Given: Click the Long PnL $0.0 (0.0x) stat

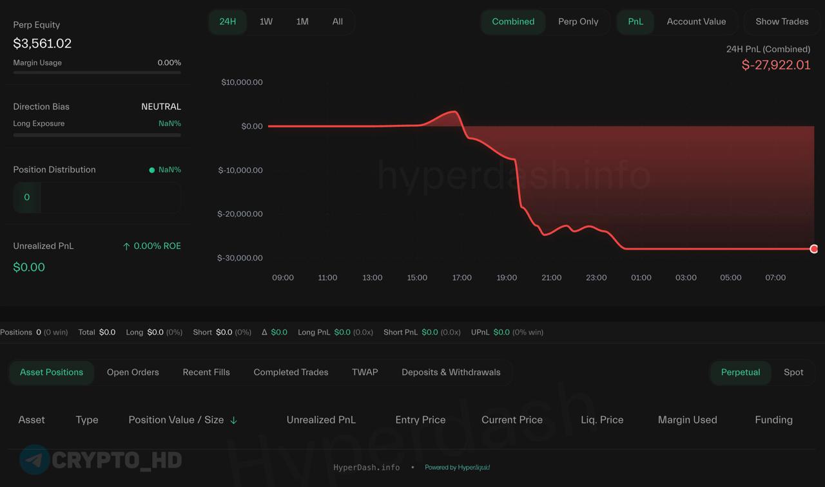Looking at the screenshot, I should point(335,333).
